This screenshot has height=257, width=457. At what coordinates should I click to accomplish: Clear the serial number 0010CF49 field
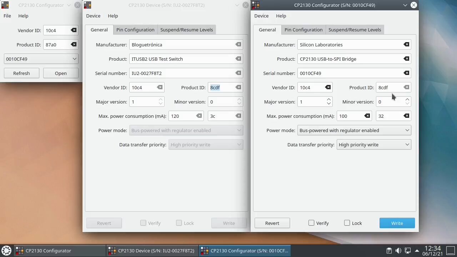[406, 73]
